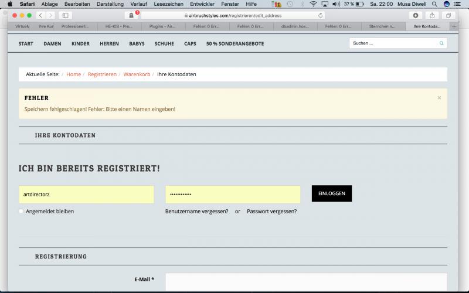Click the Share icon in Safari toolbar
Image resolution: width=469 pixels, height=293 pixels.
433,15
